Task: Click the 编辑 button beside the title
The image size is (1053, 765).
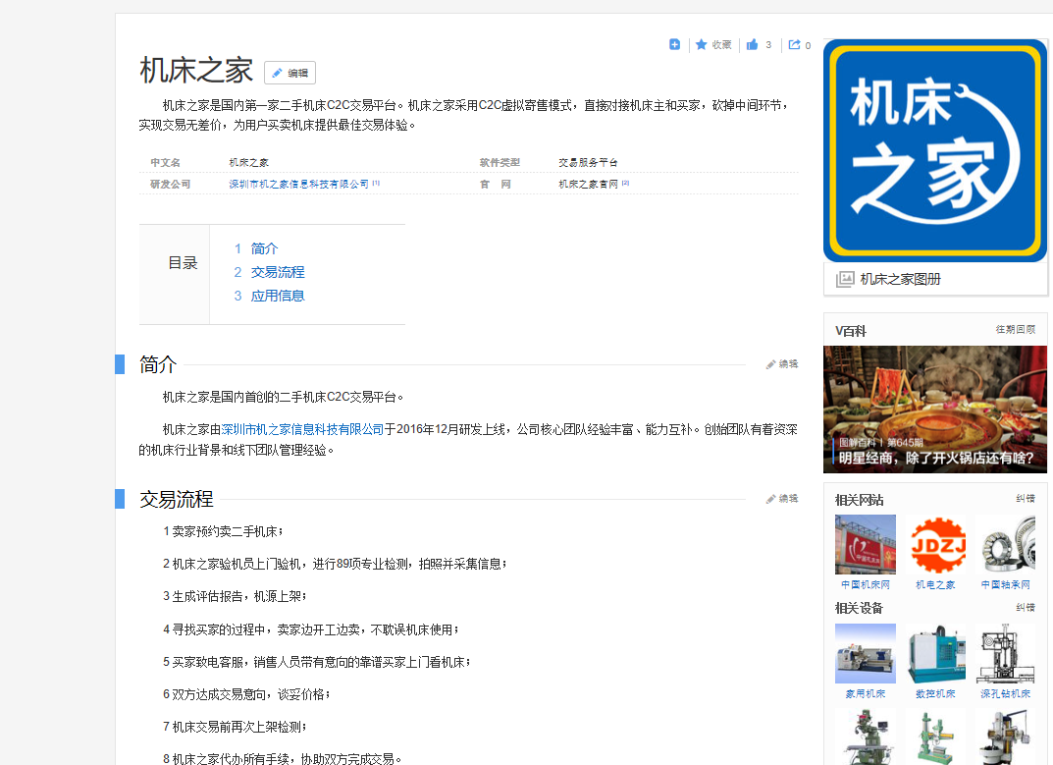Action: [x=290, y=73]
